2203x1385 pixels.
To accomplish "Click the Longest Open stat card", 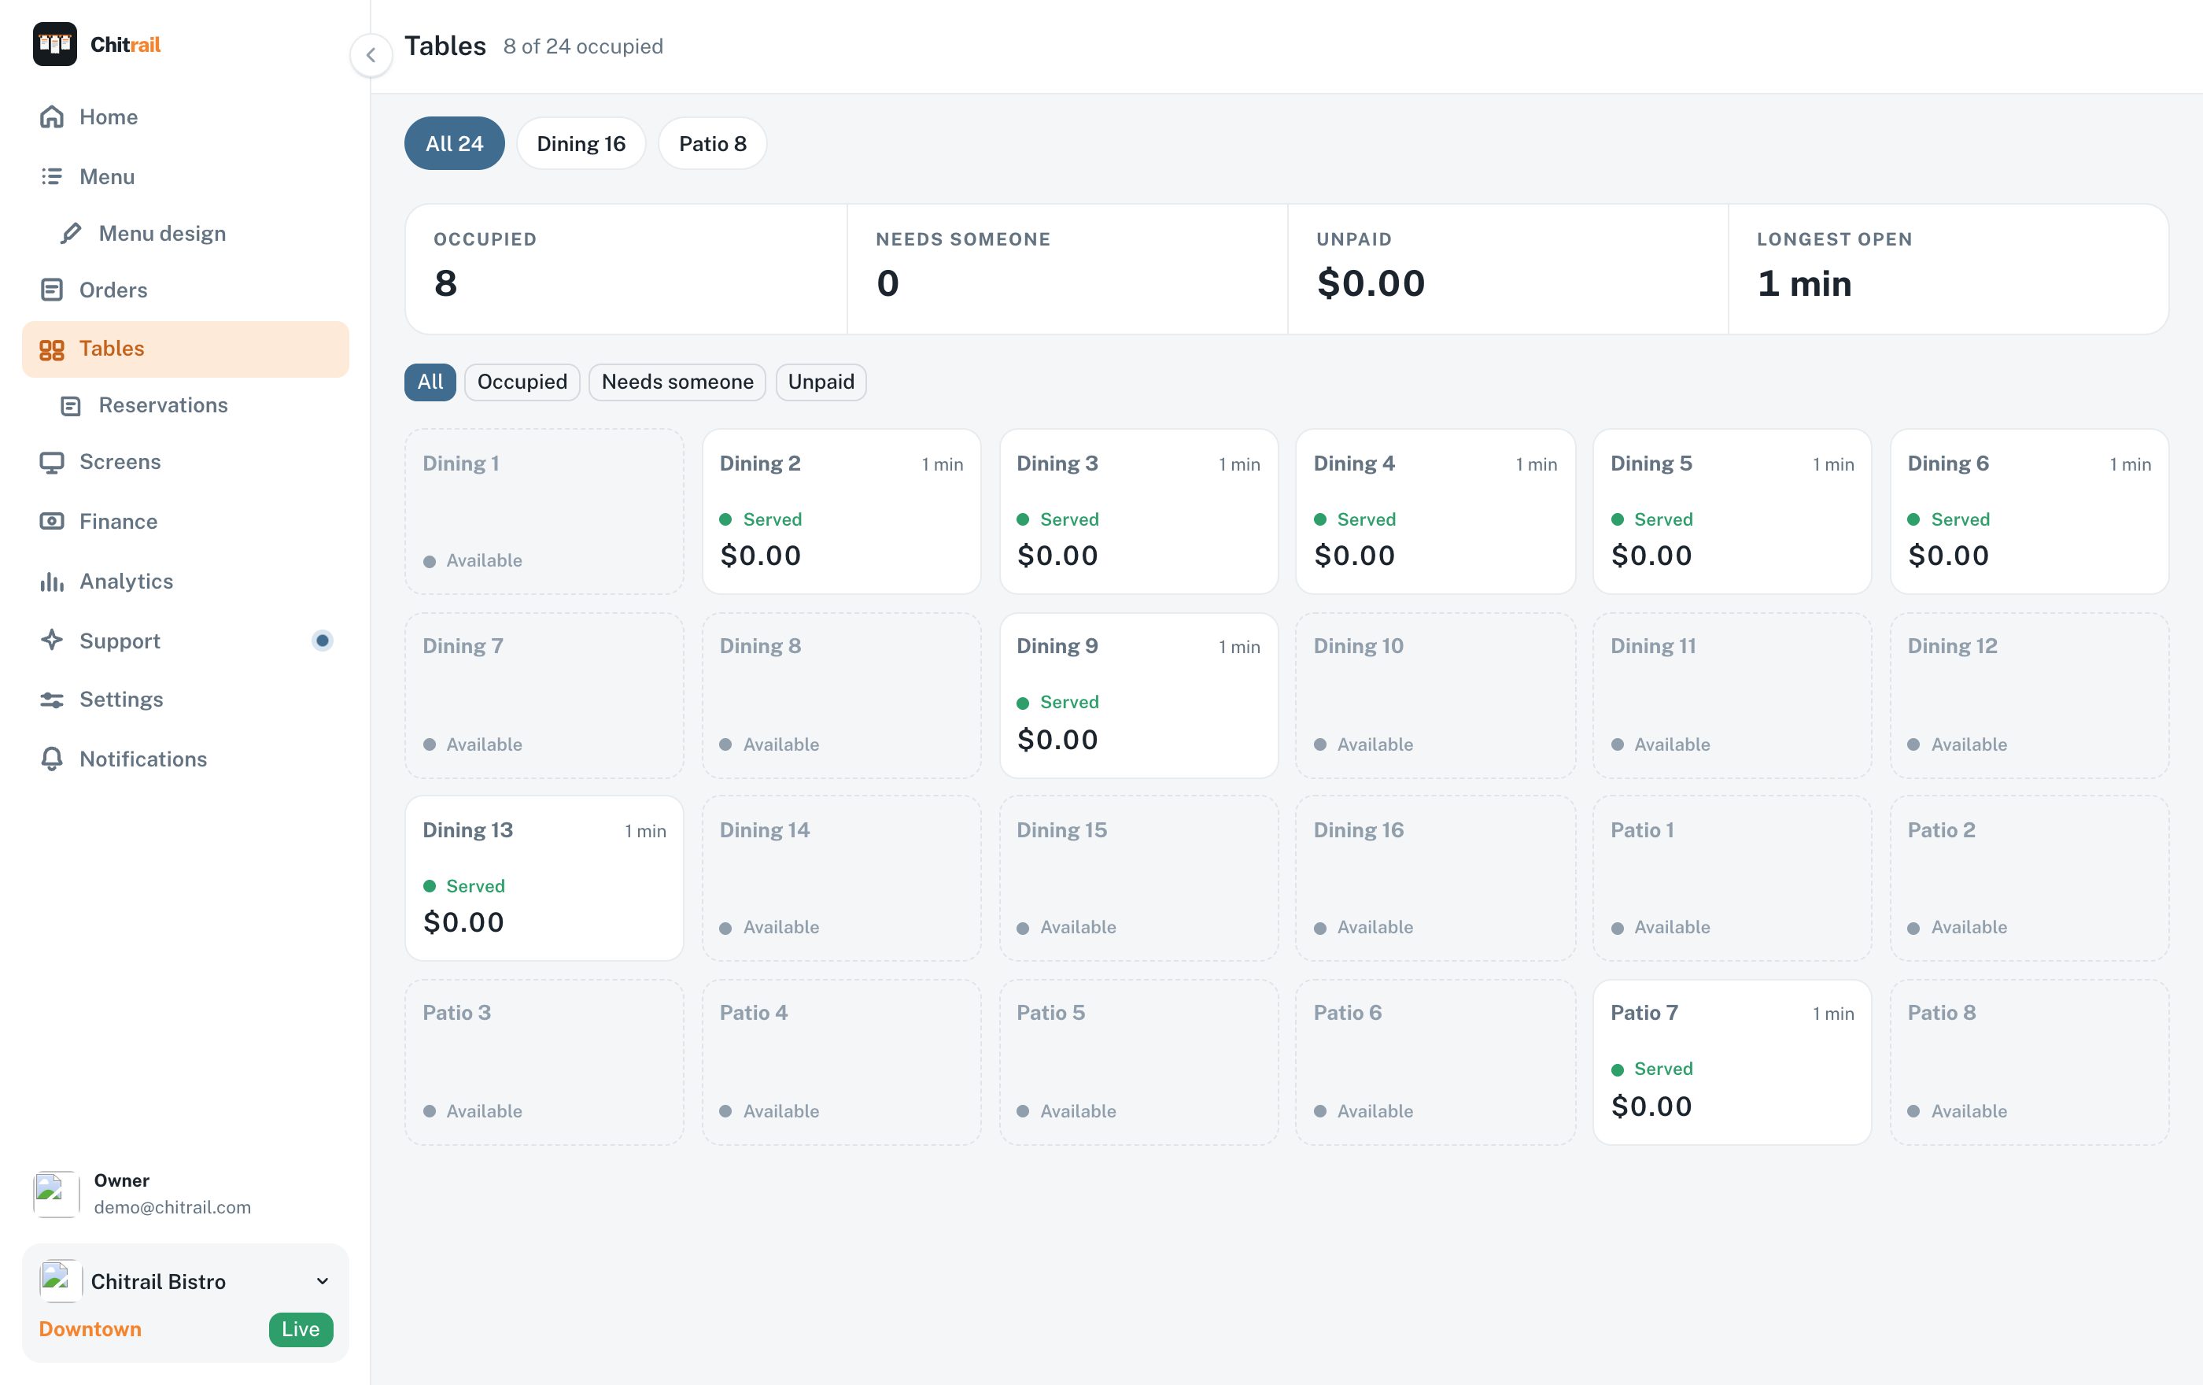I will [x=1948, y=269].
